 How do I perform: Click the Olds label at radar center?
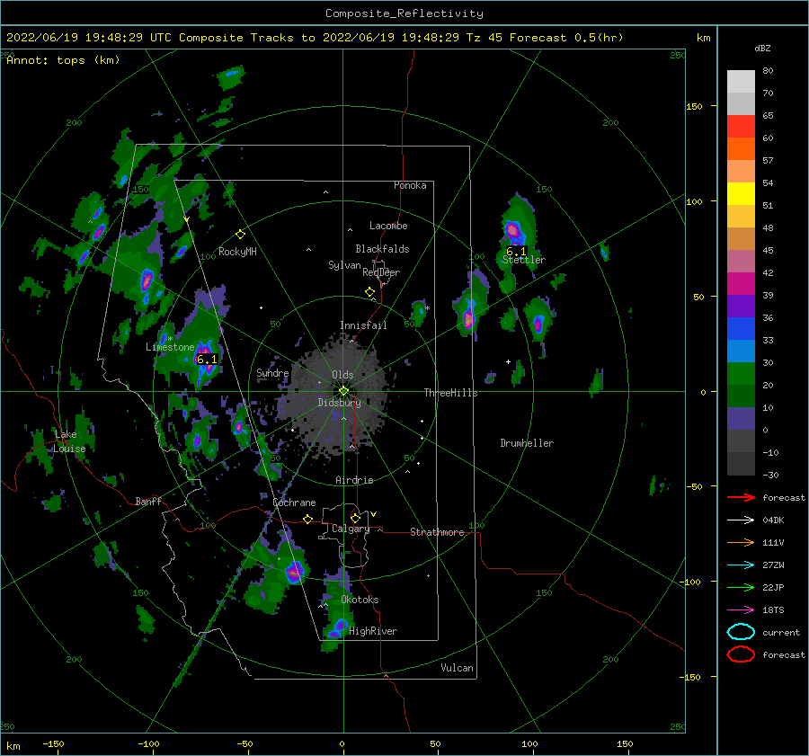coord(342,375)
